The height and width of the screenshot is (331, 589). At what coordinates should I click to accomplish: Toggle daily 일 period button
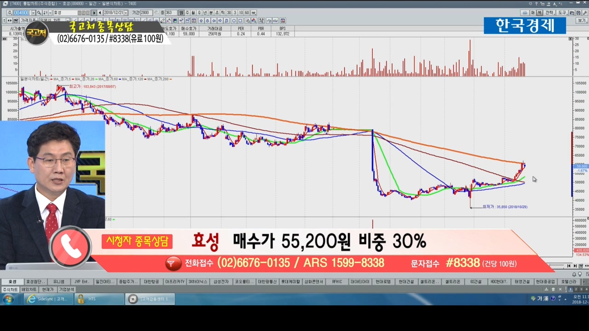[181, 12]
